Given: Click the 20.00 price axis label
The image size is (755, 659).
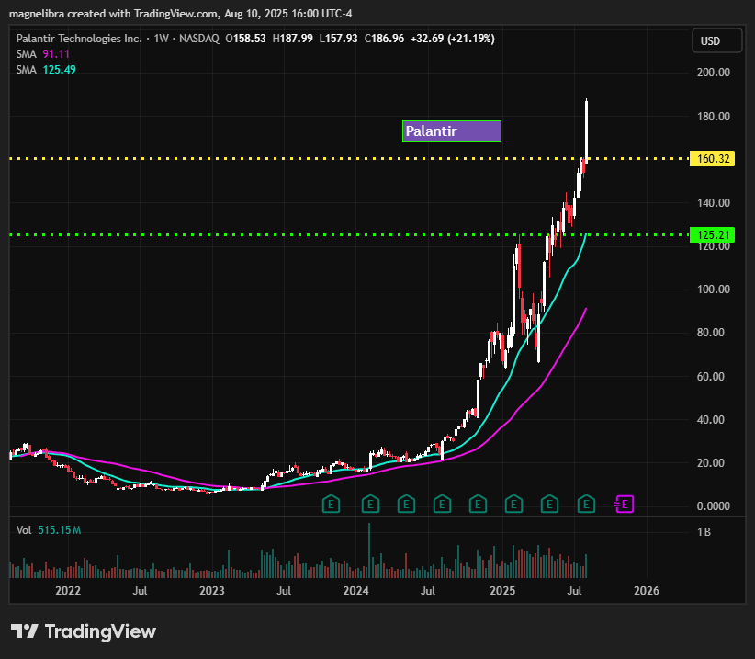Looking at the screenshot, I should point(710,463).
